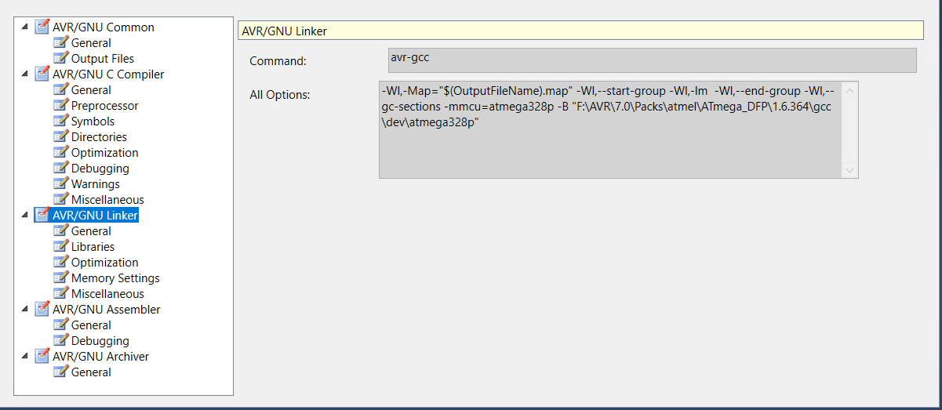This screenshot has width=942, height=410.
Task: Open the Preprocessor settings
Action: 104,106
